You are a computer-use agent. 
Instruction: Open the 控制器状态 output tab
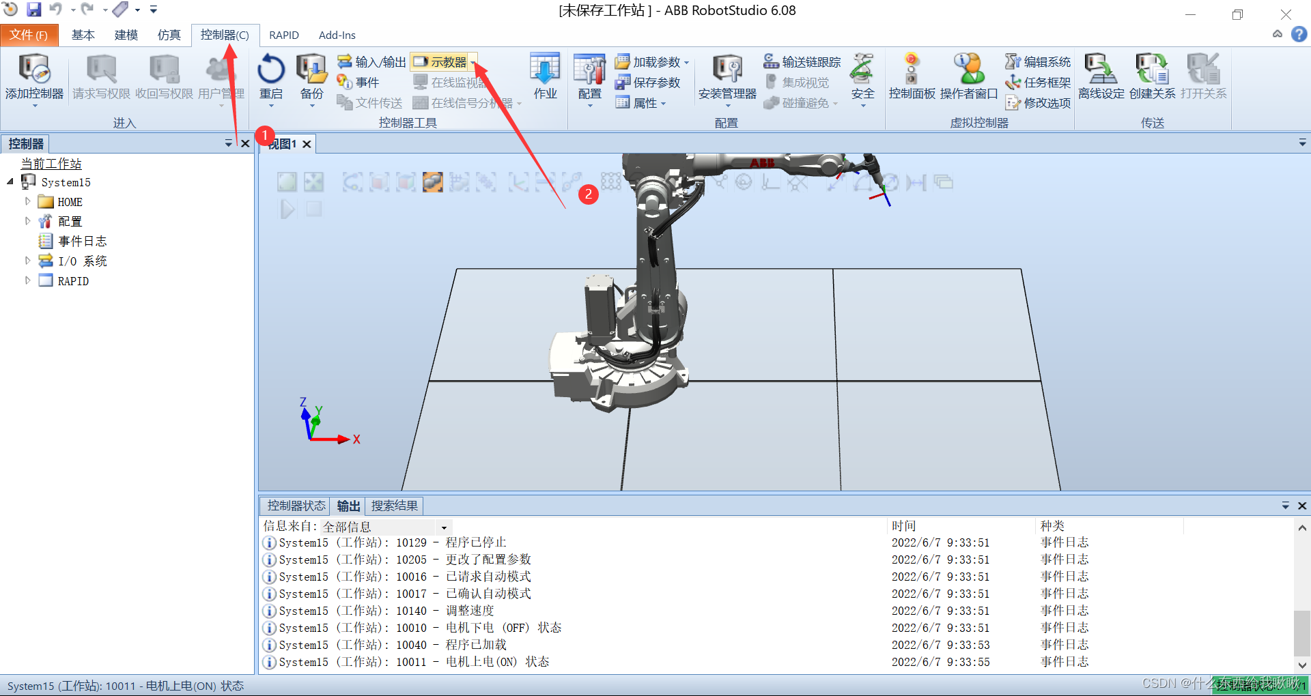[296, 506]
